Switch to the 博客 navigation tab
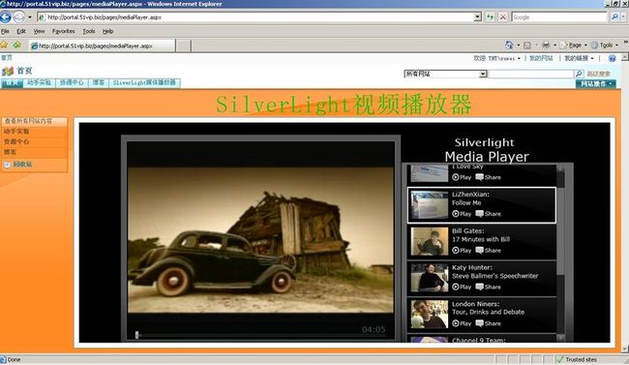This screenshot has height=365, width=629. pyautogui.click(x=99, y=82)
